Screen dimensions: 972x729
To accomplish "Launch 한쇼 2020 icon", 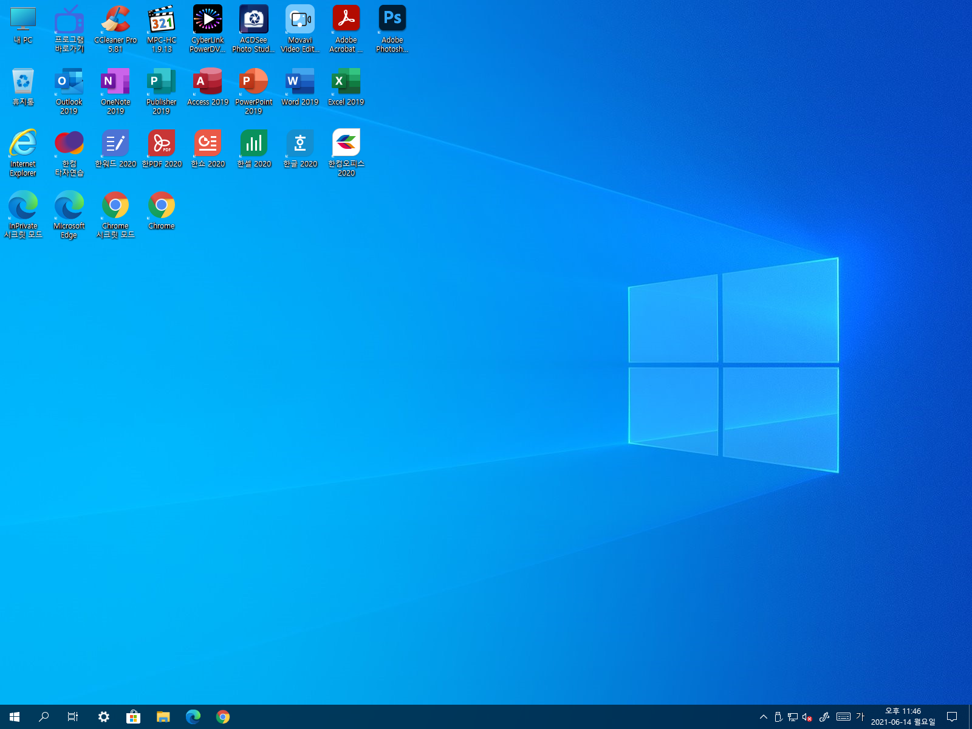I will (x=208, y=149).
